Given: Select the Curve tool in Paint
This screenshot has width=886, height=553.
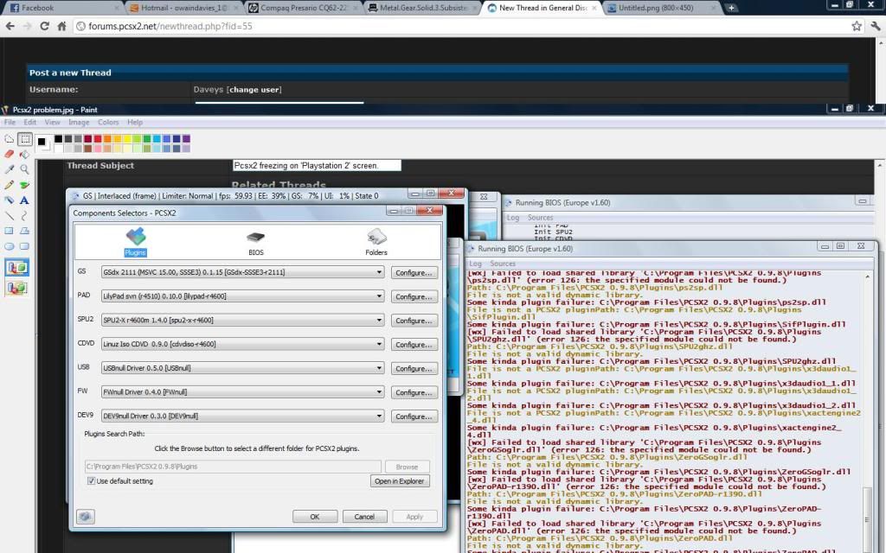Looking at the screenshot, I should pyautogui.click(x=24, y=215).
